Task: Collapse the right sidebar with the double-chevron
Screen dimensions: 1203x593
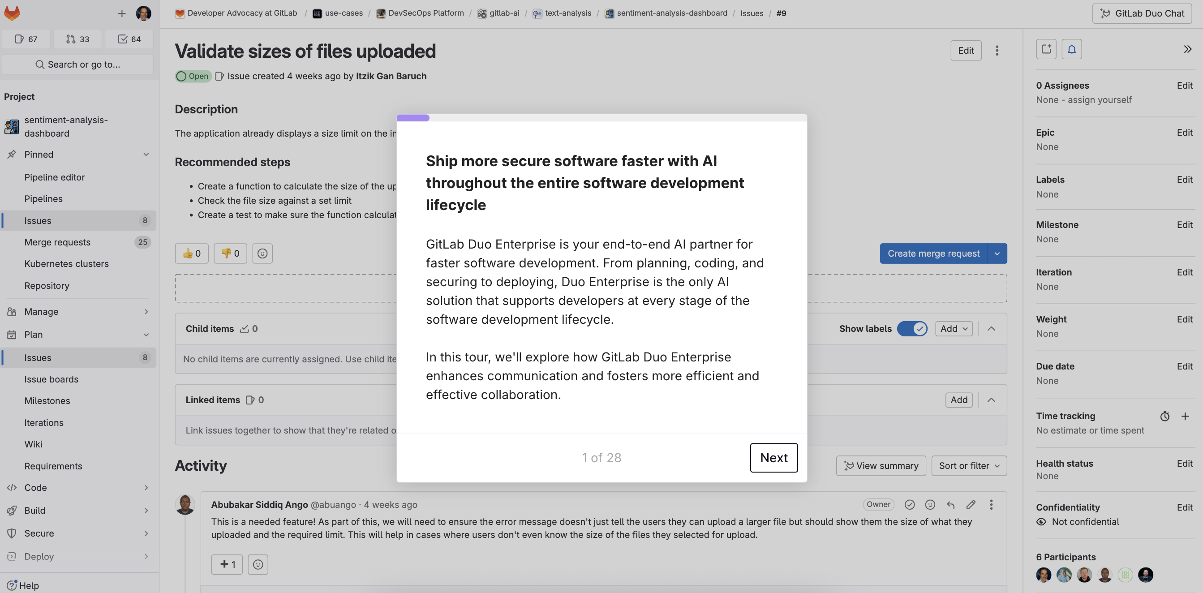Action: [1187, 49]
